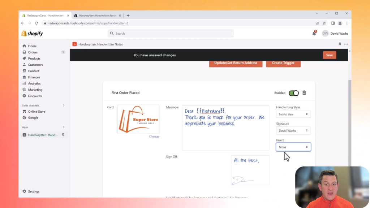Open Shopify notifications bell
Image resolution: width=370 pixels, height=208 pixels.
pyautogui.click(x=314, y=33)
